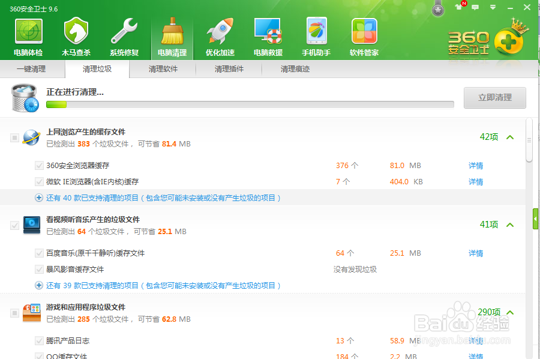The height and width of the screenshot is (359, 540).
Task: Click 没有发现垃圾 status text
Action: point(355,270)
